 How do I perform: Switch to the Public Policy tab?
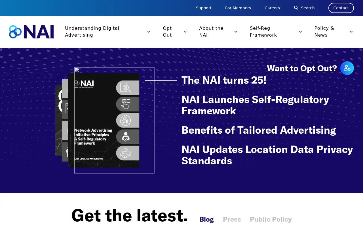(271, 219)
